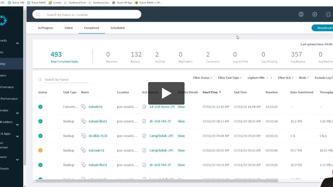Open the globe language icon
333x187 pixels.
(301, 15)
